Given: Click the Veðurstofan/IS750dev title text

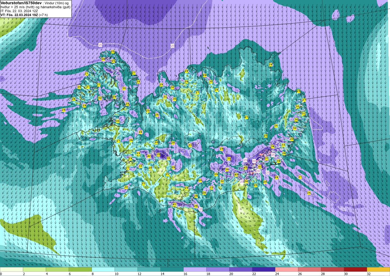Looking at the screenshot, I should [21, 3].
